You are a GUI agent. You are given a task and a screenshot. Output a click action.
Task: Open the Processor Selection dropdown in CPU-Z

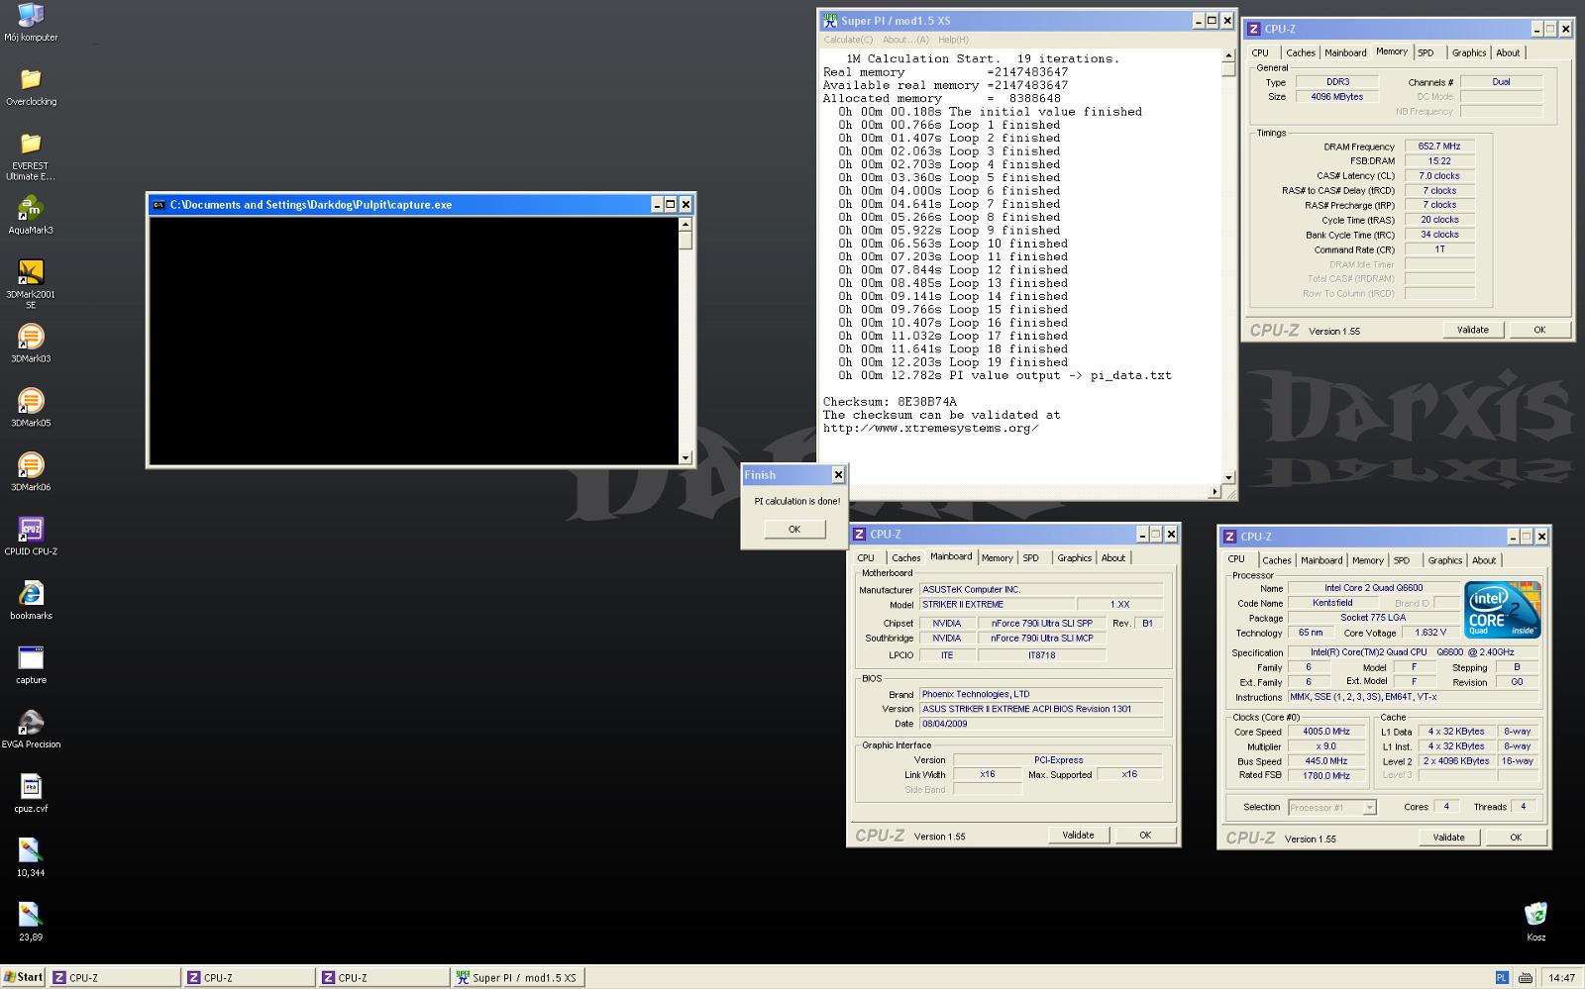point(1332,808)
